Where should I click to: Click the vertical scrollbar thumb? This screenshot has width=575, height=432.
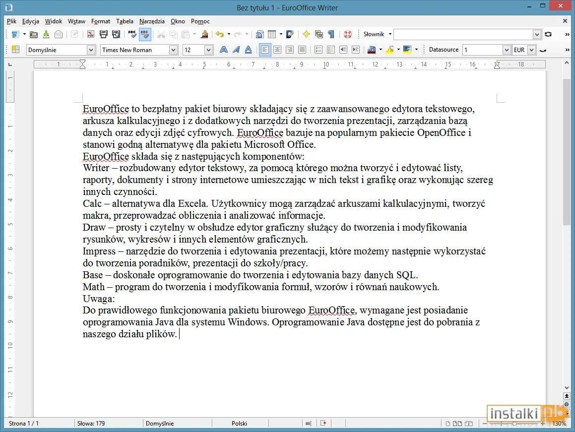pos(567,152)
